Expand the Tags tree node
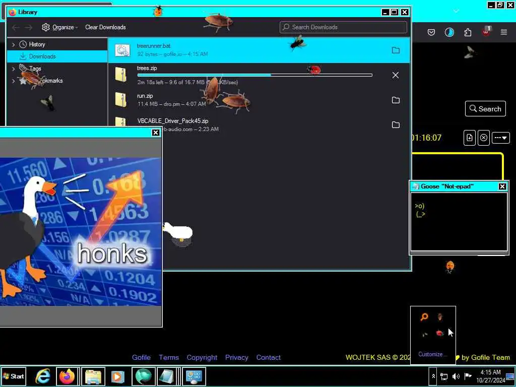This screenshot has width=516, height=387. coord(13,69)
